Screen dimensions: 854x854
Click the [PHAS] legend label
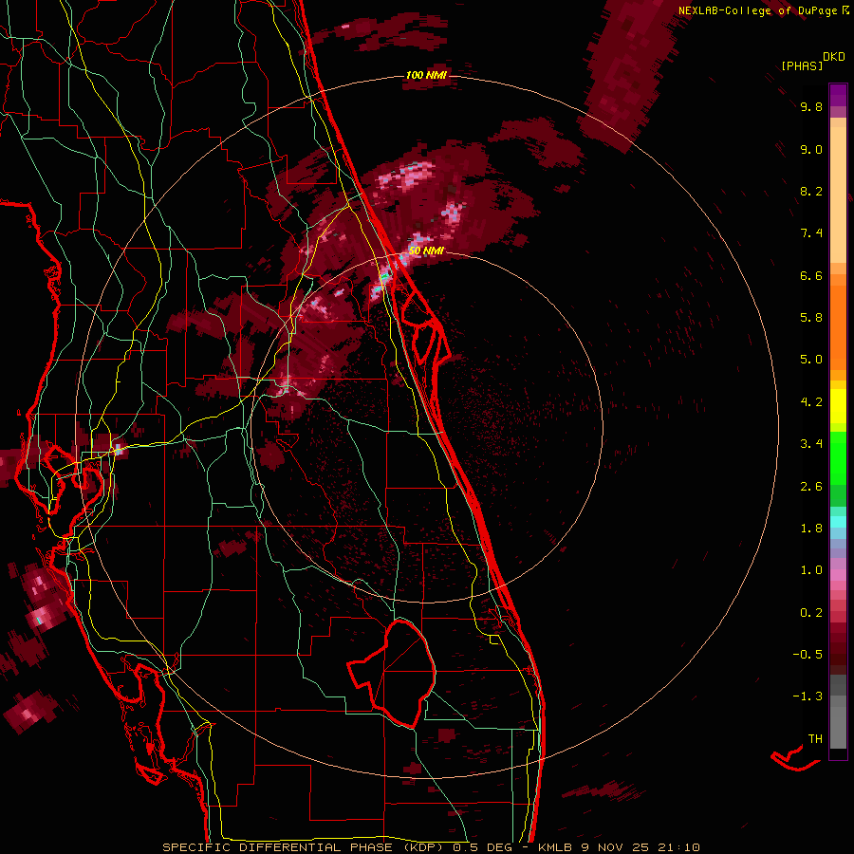802,66
